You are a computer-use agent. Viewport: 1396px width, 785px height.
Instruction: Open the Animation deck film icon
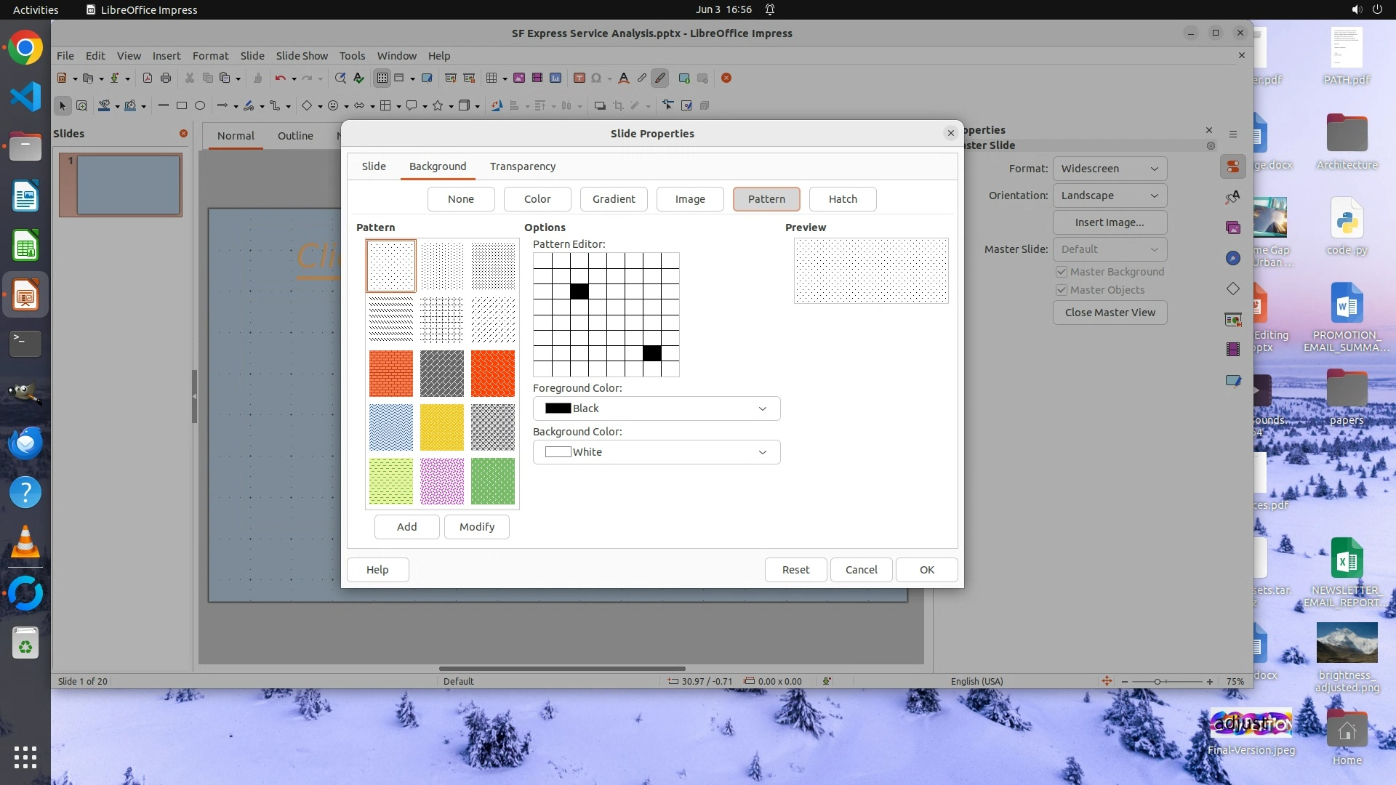[x=1232, y=350]
